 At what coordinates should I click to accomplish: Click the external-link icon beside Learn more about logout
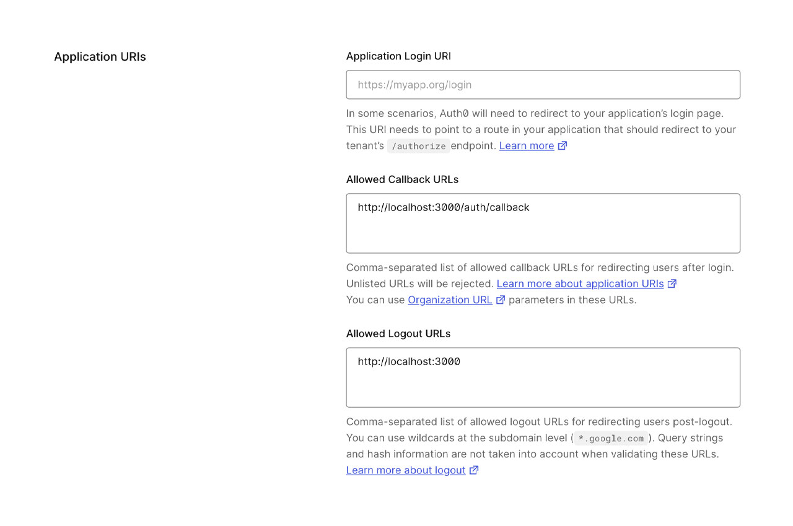(474, 470)
